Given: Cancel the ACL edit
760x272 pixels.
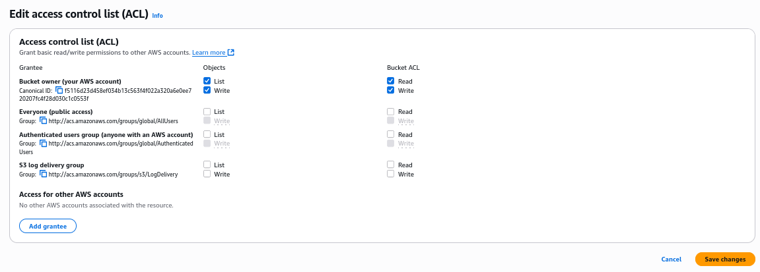Looking at the screenshot, I should [672, 259].
